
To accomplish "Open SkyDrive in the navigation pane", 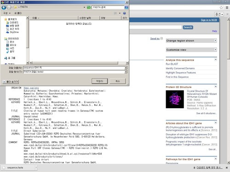I will tap(12, 32).
